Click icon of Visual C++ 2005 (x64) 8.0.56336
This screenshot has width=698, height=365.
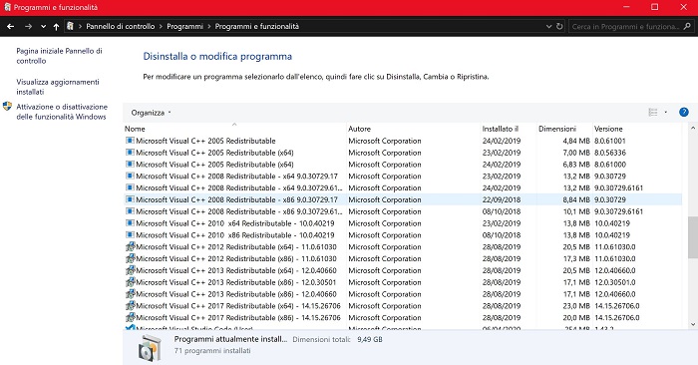click(130, 153)
